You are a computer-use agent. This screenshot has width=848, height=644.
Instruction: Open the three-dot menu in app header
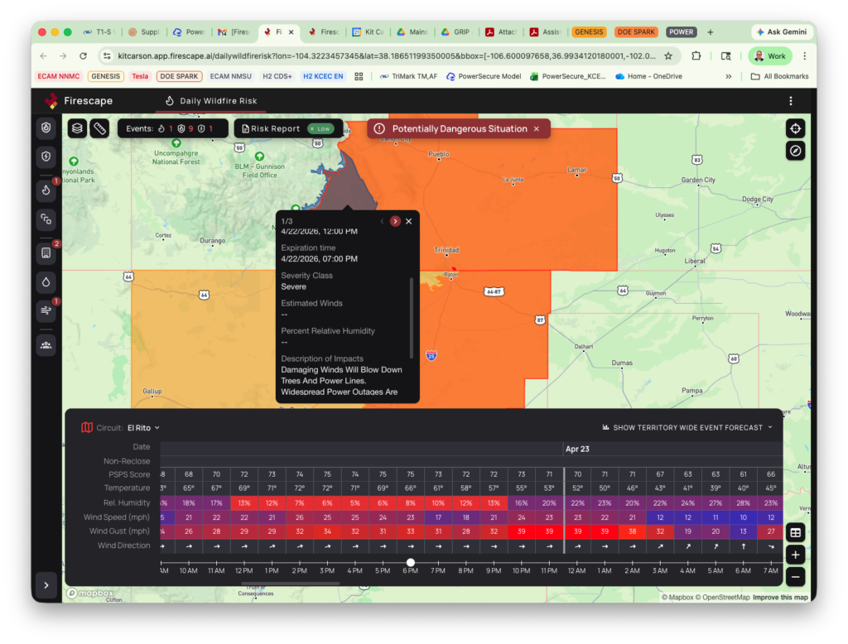(x=791, y=101)
